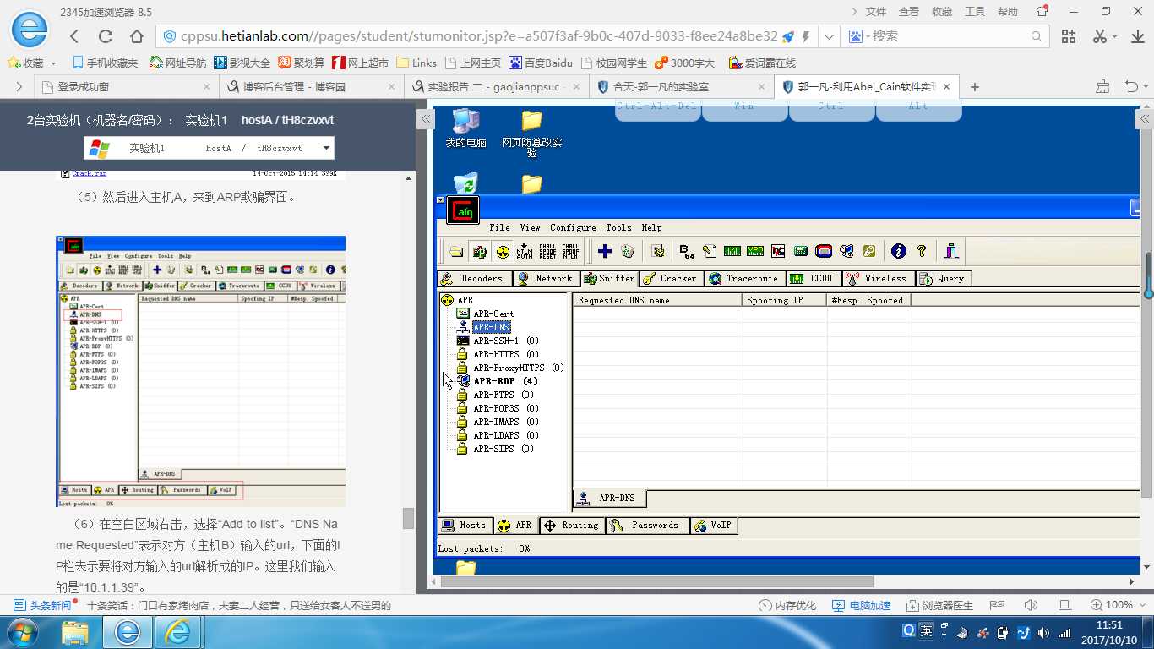This screenshot has height=649, width=1154.
Task: Click the Open folder icon in Cain toolbar
Action: (x=456, y=251)
